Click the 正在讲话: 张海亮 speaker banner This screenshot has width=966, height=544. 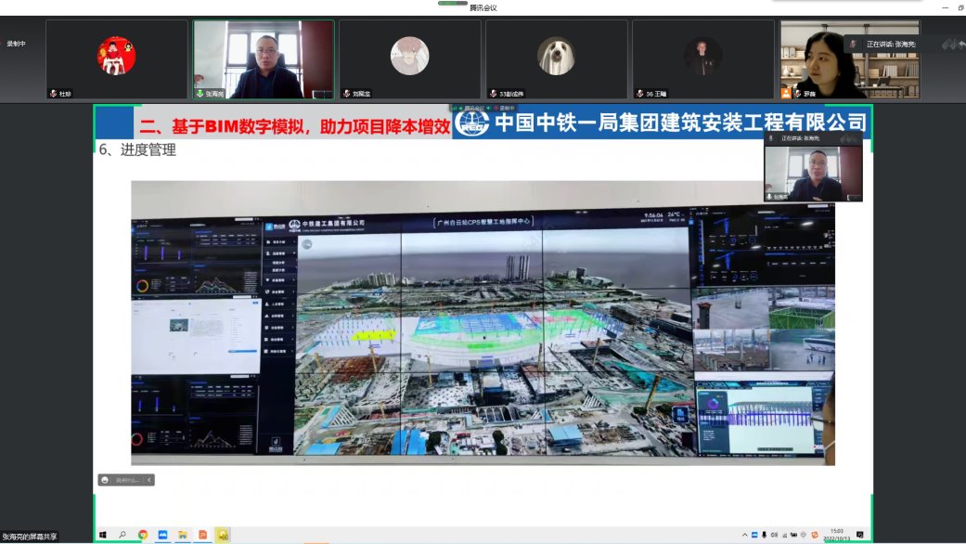pos(891,45)
